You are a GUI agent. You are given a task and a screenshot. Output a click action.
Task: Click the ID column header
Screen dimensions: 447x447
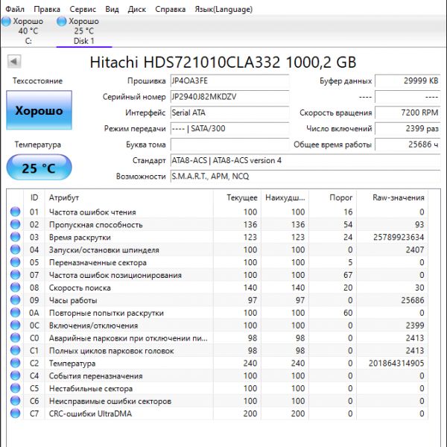coord(34,197)
